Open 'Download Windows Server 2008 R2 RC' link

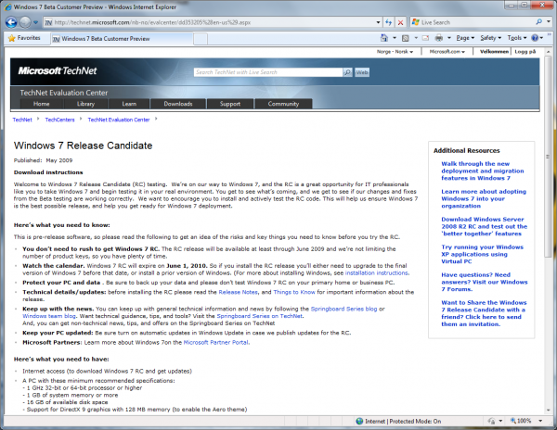485,226
